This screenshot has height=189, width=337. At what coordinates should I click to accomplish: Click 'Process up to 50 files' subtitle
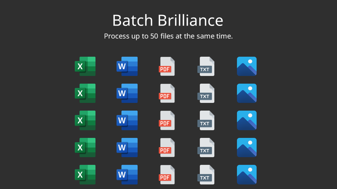pyautogui.click(x=168, y=36)
